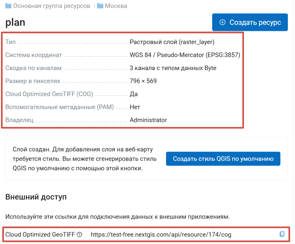Click the Внешний доступ heading

coord(36,197)
